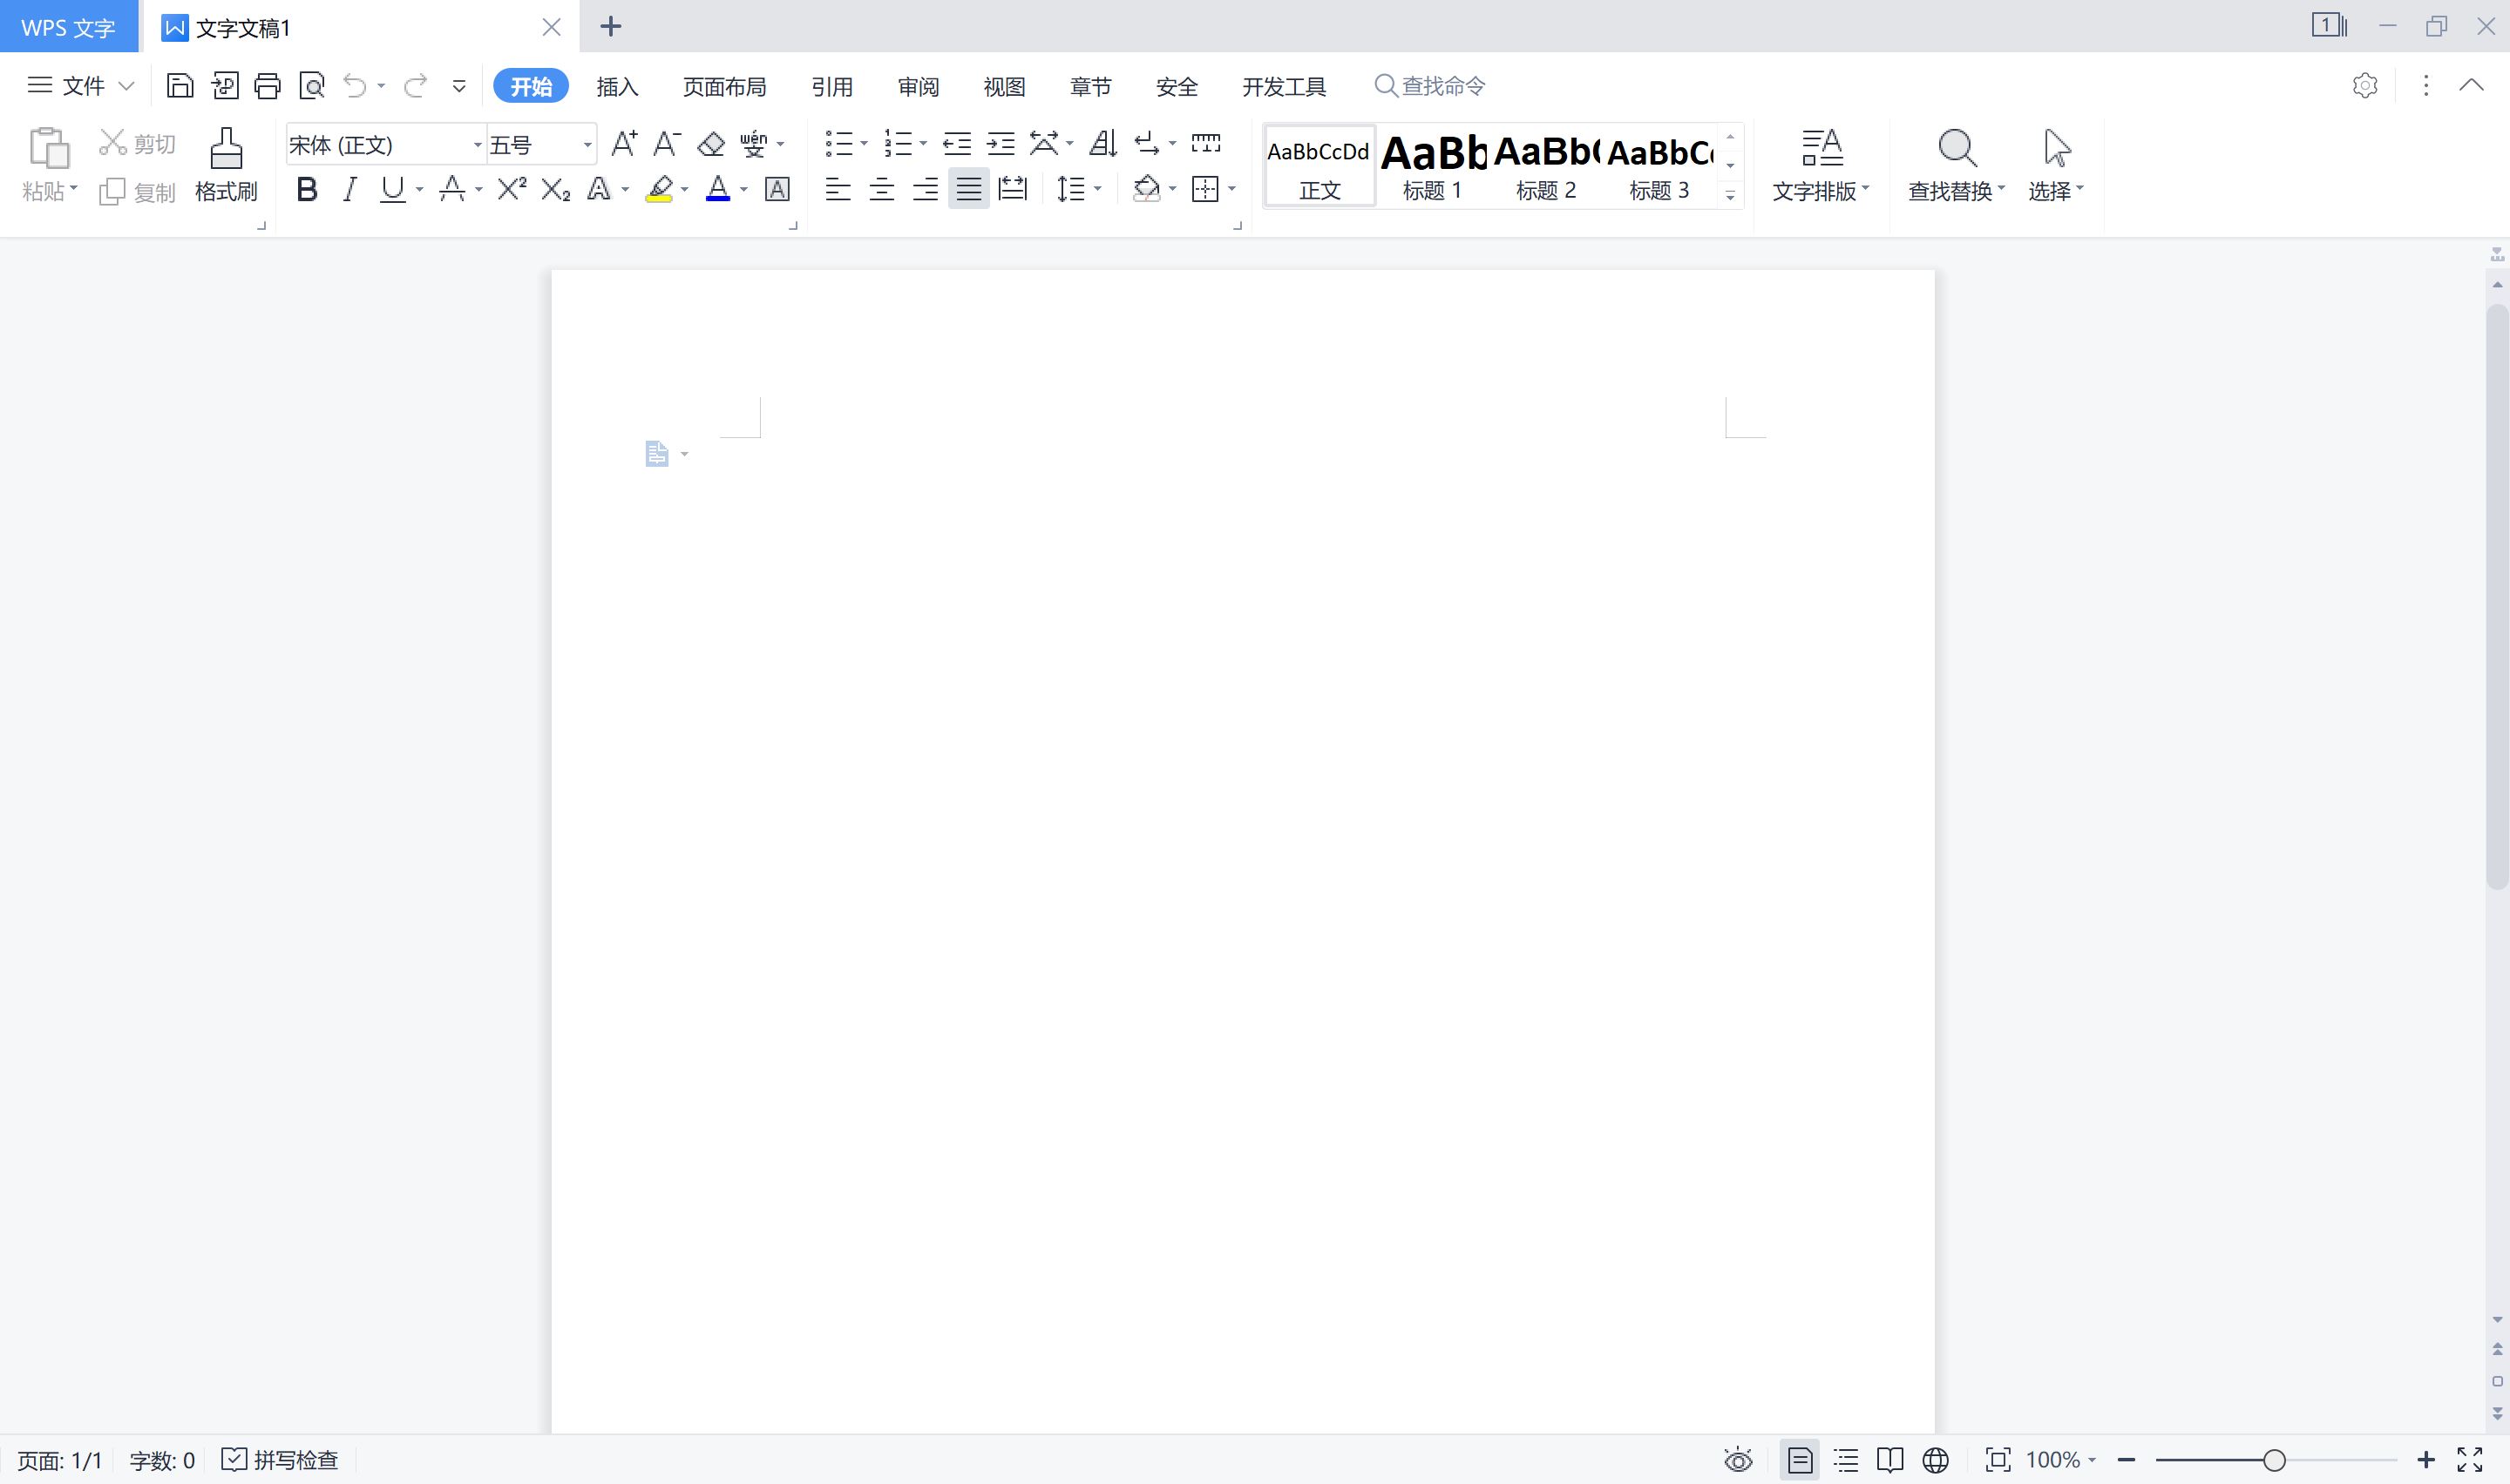
Task: Click the Character border boxed A icon
Action: [777, 189]
